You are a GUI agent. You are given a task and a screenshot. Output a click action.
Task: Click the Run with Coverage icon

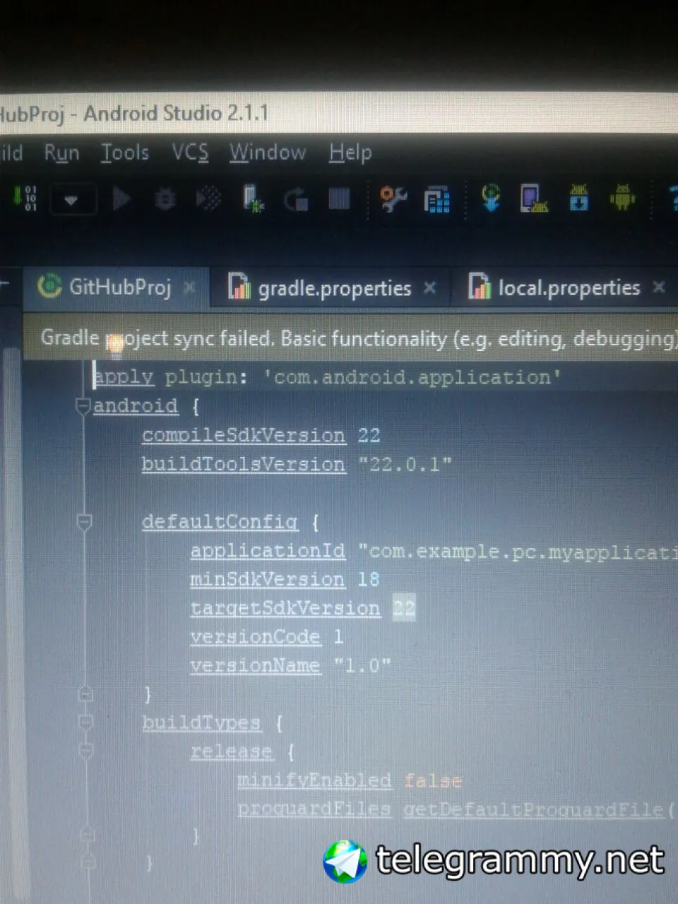click(x=208, y=199)
